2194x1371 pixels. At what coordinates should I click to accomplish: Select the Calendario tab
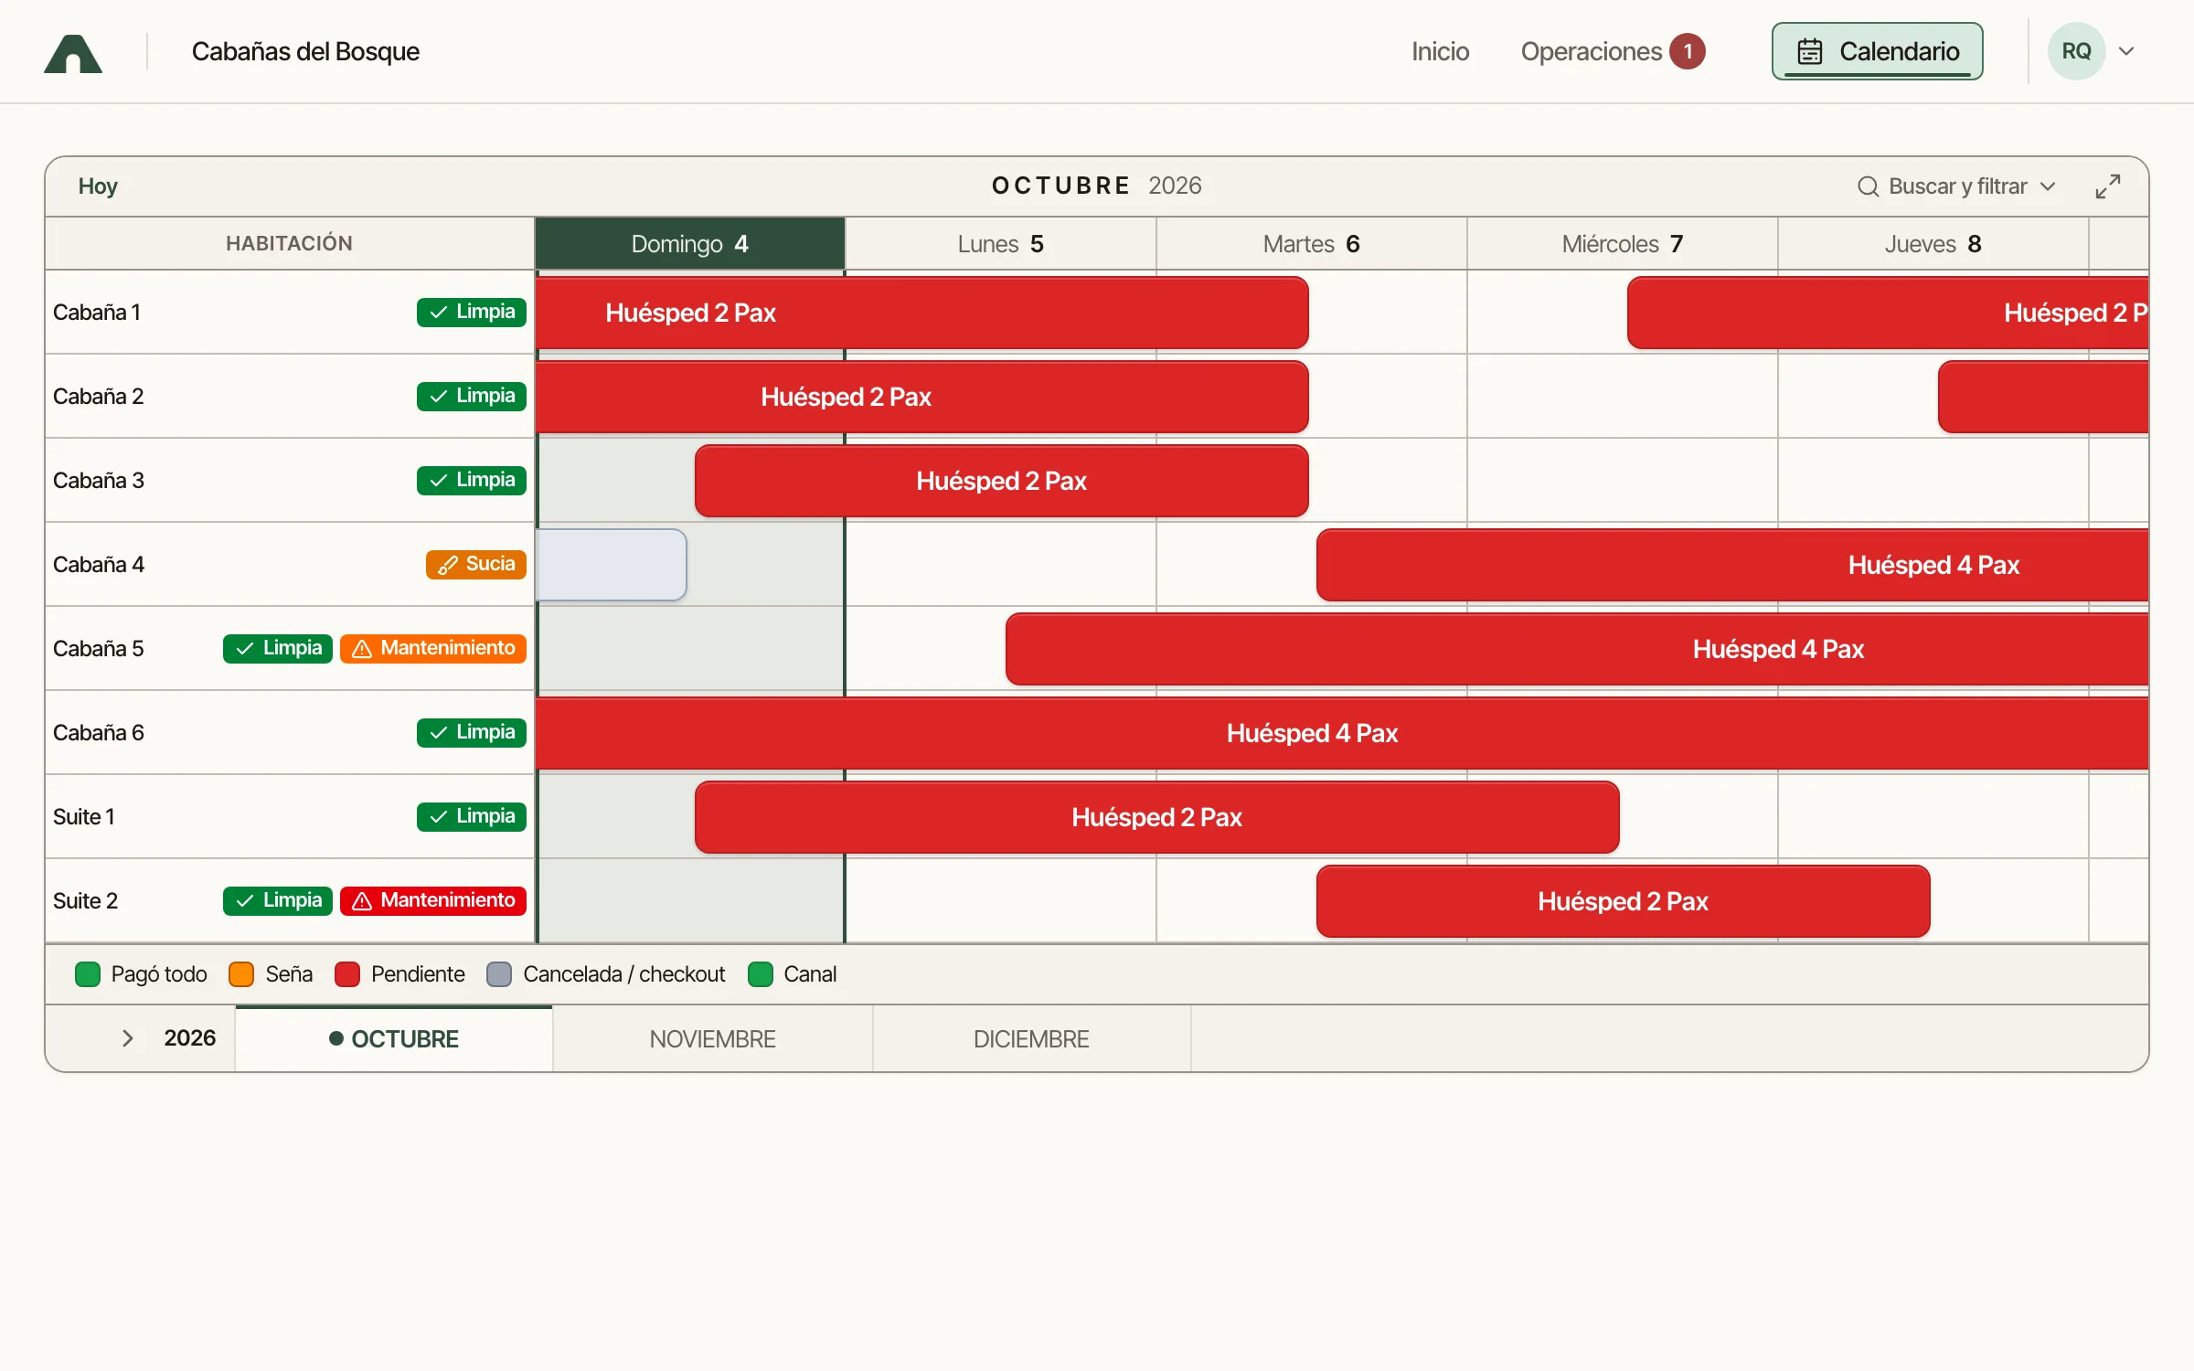(1877, 51)
